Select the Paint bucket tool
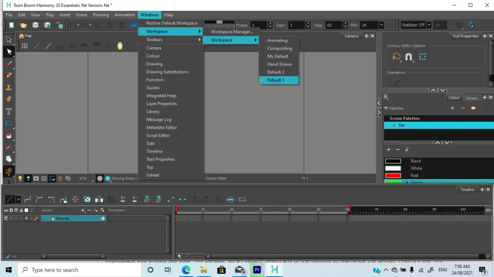The image size is (494, 277). (9, 135)
